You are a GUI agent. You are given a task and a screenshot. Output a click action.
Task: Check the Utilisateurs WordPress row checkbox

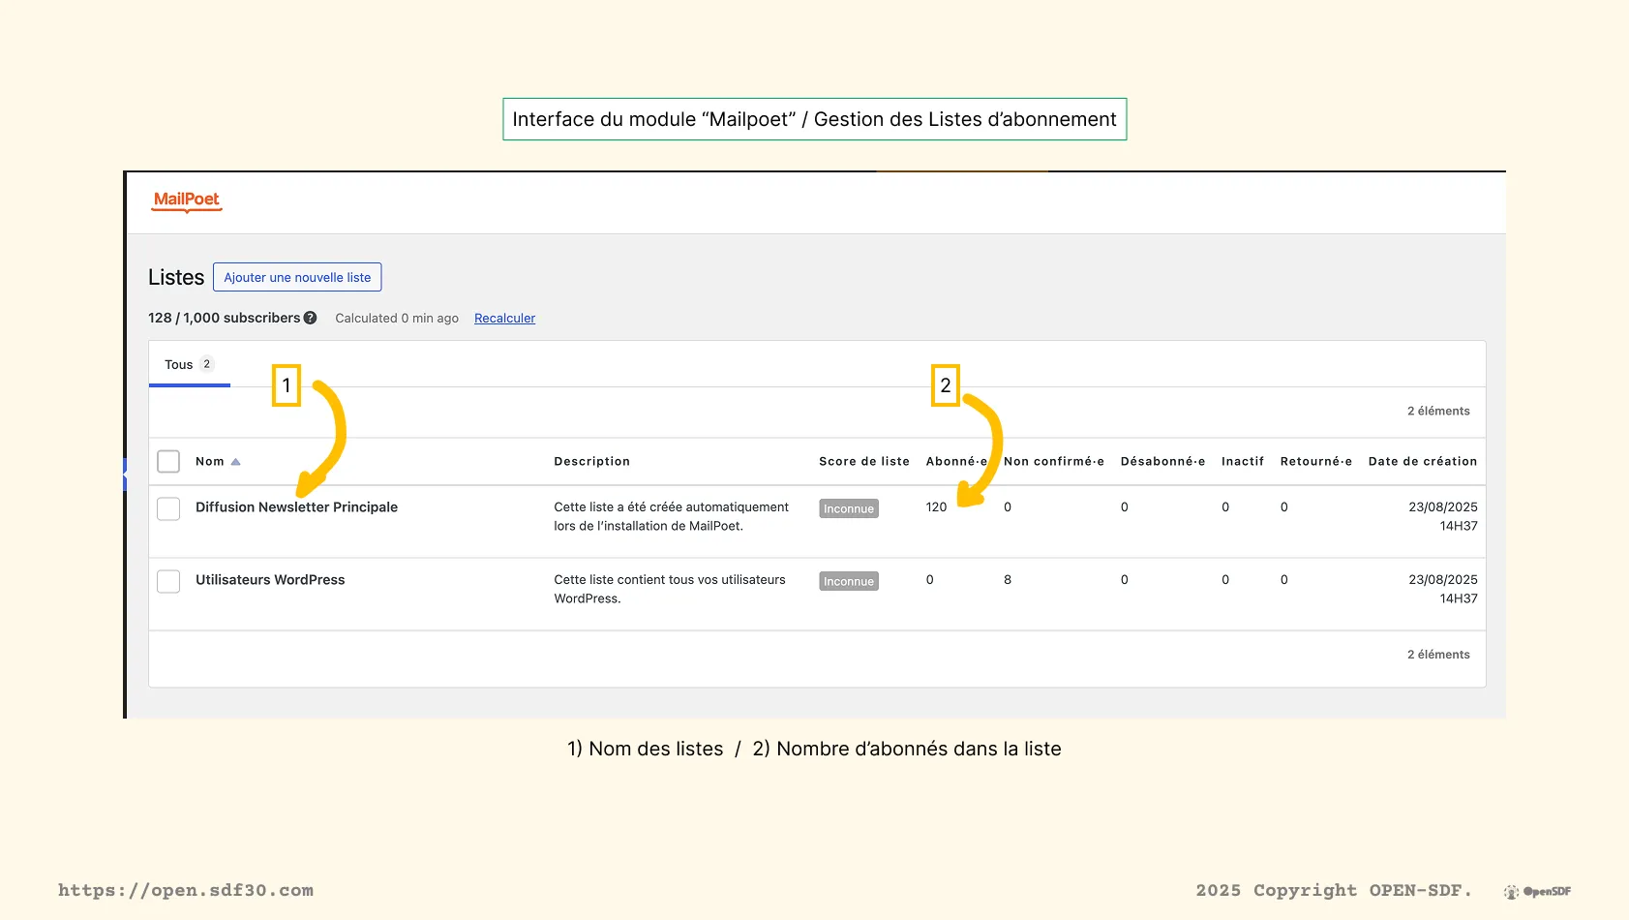(168, 581)
